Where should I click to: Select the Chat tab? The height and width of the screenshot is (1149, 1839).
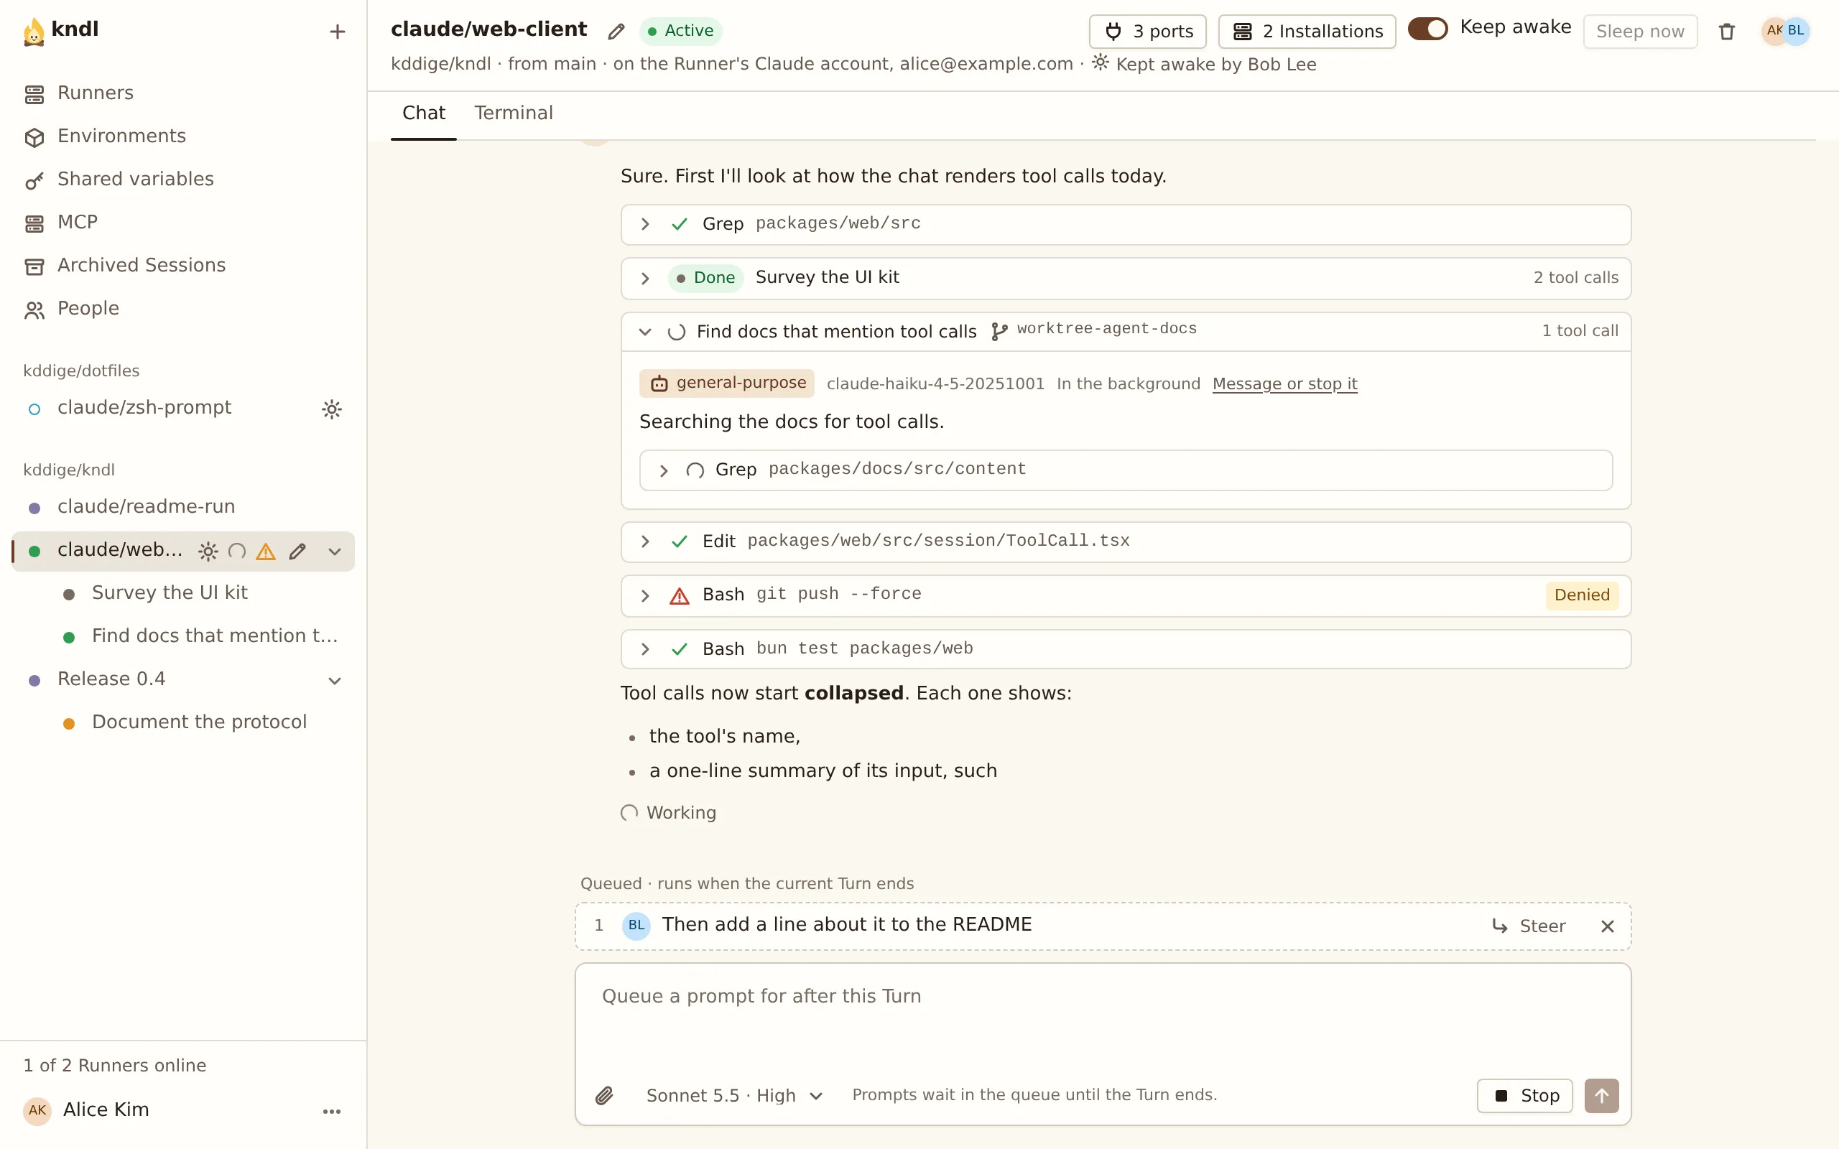423,113
